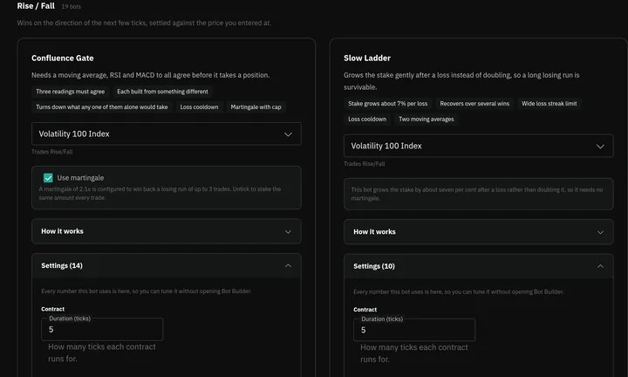This screenshot has height=377, width=628.
Task: Click Turns down what any one alone tag
Action: click(x=102, y=107)
